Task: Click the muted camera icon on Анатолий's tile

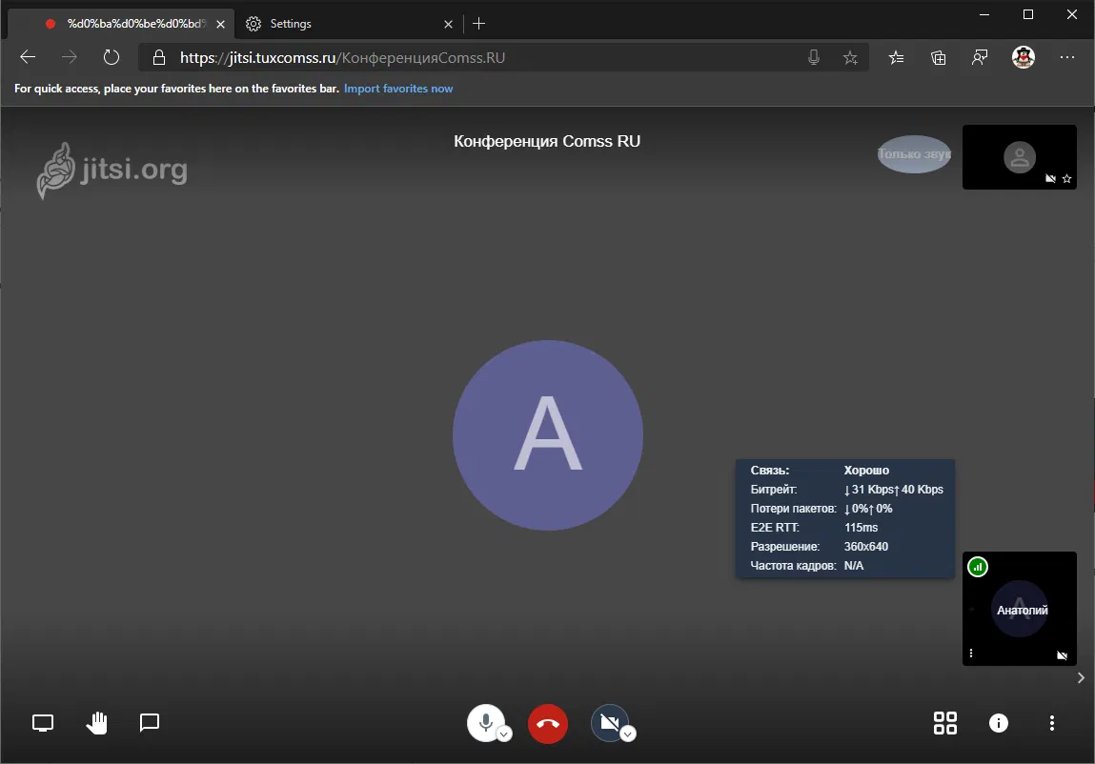Action: [x=1063, y=655]
